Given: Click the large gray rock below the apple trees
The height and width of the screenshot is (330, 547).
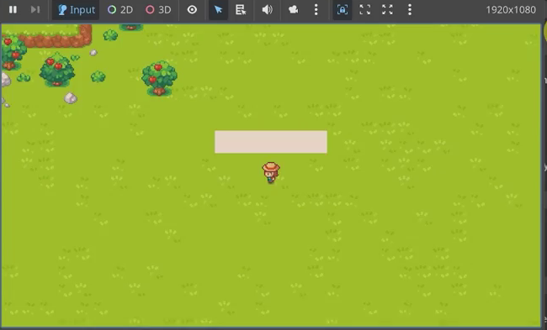Looking at the screenshot, I should click(71, 97).
